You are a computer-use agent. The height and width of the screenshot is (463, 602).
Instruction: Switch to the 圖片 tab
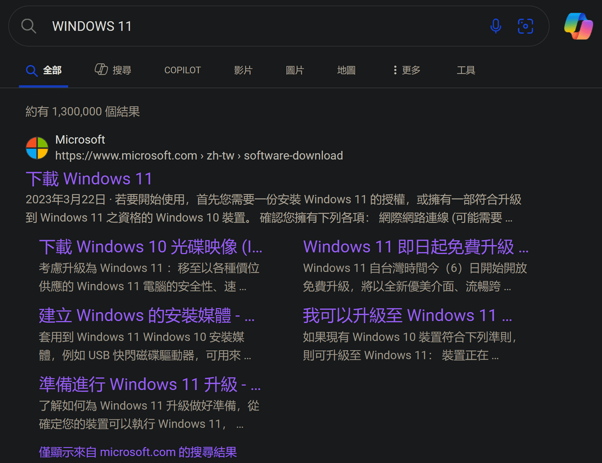295,70
